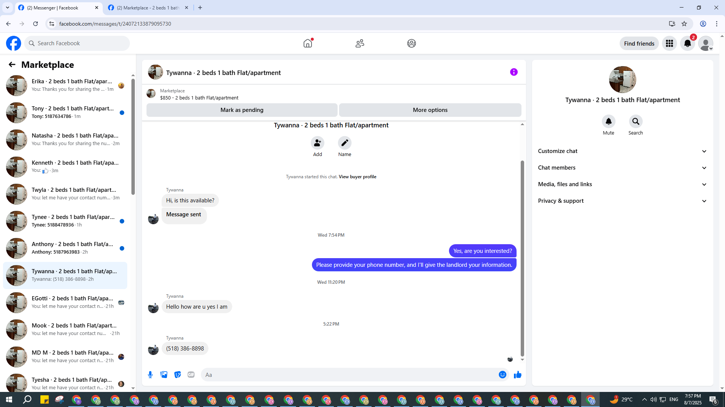
Task: Open Anthony conversation in the list
Action: (65, 248)
